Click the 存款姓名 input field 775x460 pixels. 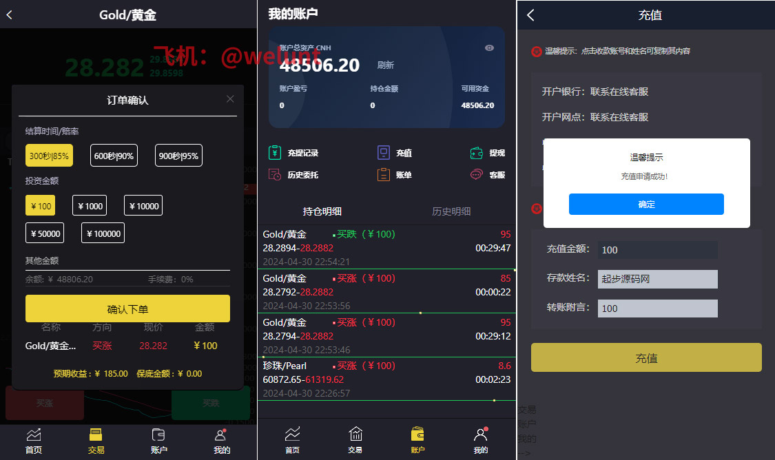(657, 279)
